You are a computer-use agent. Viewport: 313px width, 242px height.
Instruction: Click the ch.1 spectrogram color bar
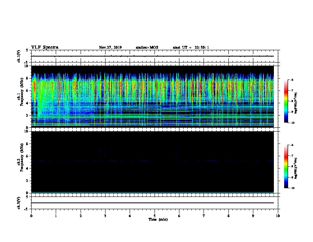pos(286,101)
